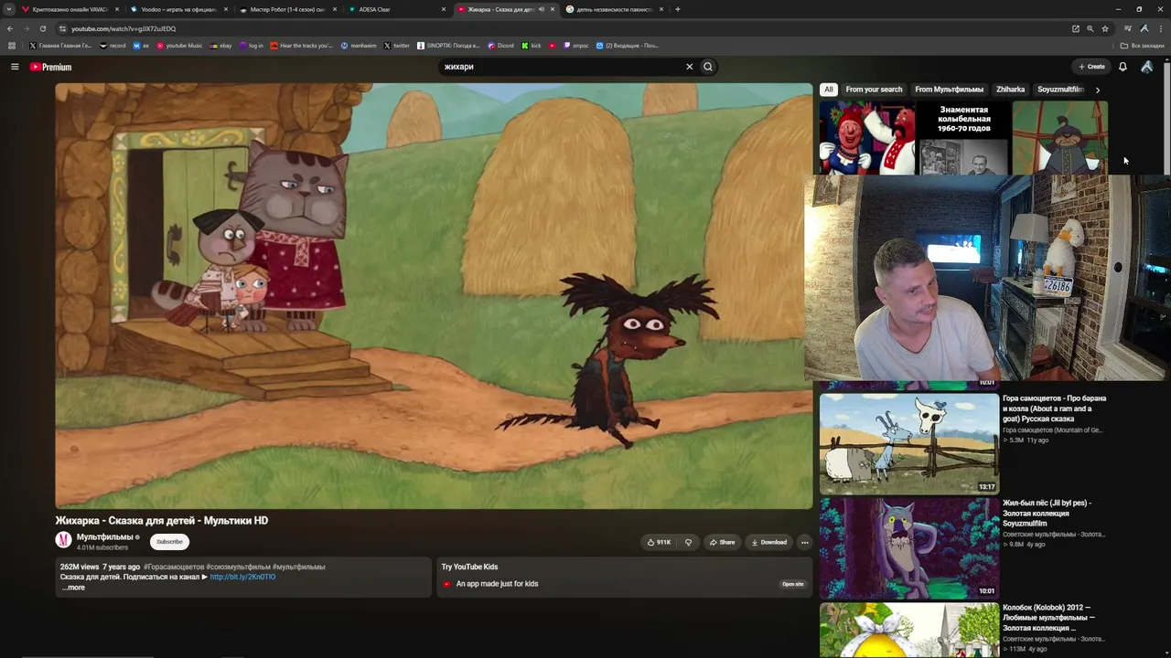
Task: Click the video player to pause
Action: point(434,296)
